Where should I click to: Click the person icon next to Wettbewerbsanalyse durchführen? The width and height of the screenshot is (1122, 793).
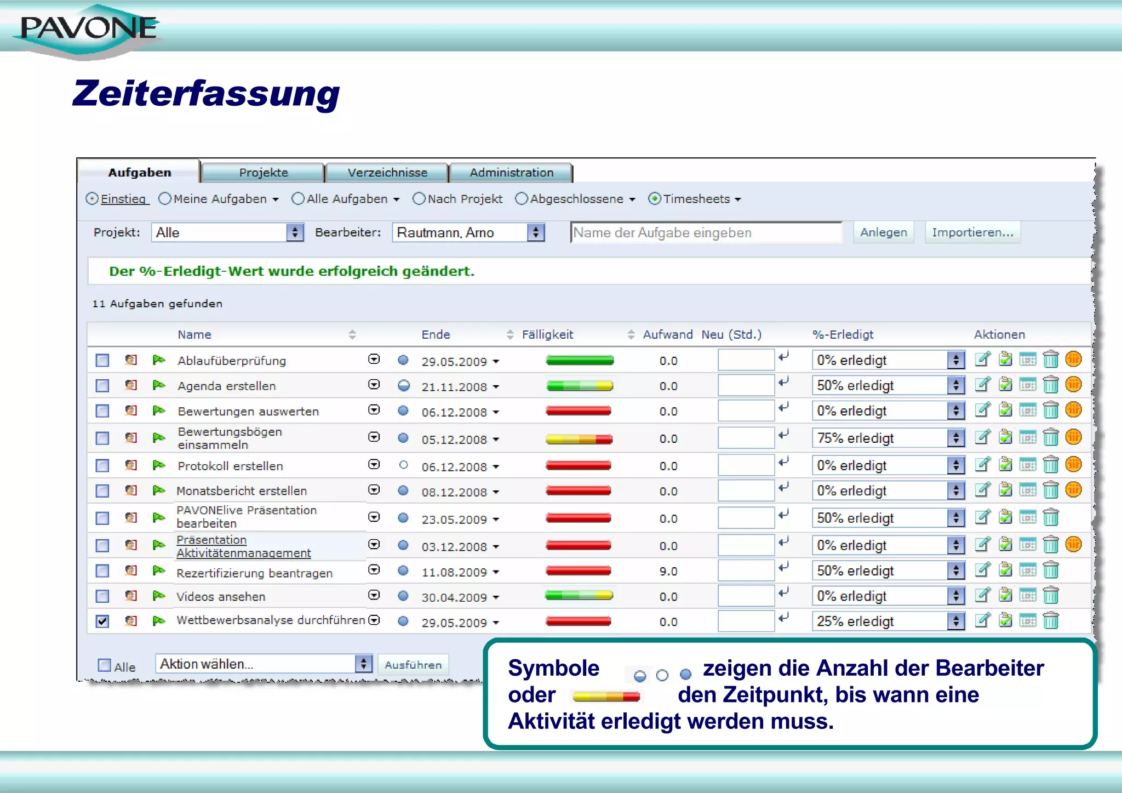(130, 621)
